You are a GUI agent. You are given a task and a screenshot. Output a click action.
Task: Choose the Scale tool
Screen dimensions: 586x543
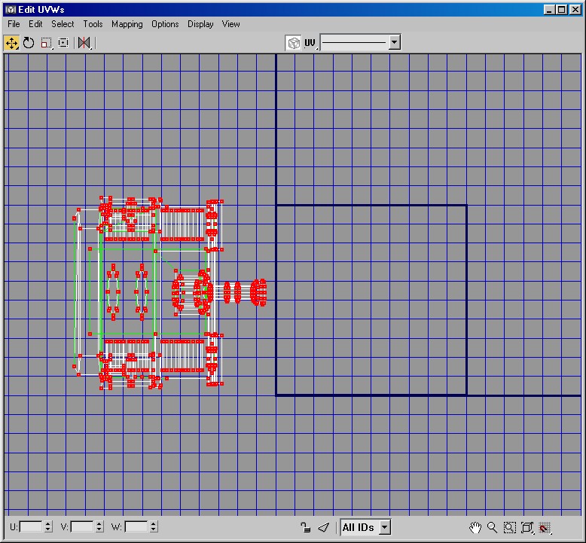coord(46,43)
